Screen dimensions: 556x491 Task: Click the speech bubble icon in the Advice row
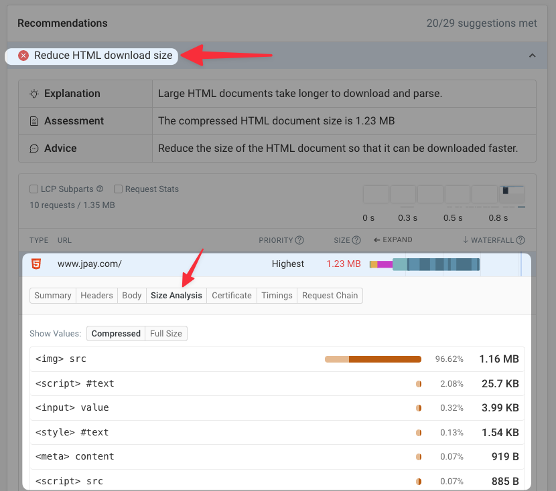point(33,148)
